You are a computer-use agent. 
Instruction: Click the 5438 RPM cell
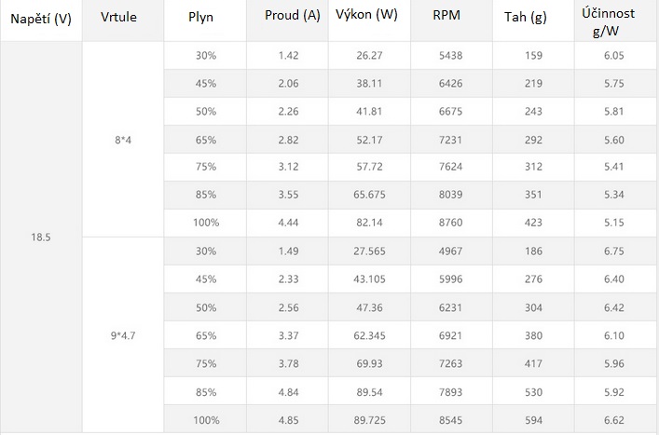click(x=451, y=56)
